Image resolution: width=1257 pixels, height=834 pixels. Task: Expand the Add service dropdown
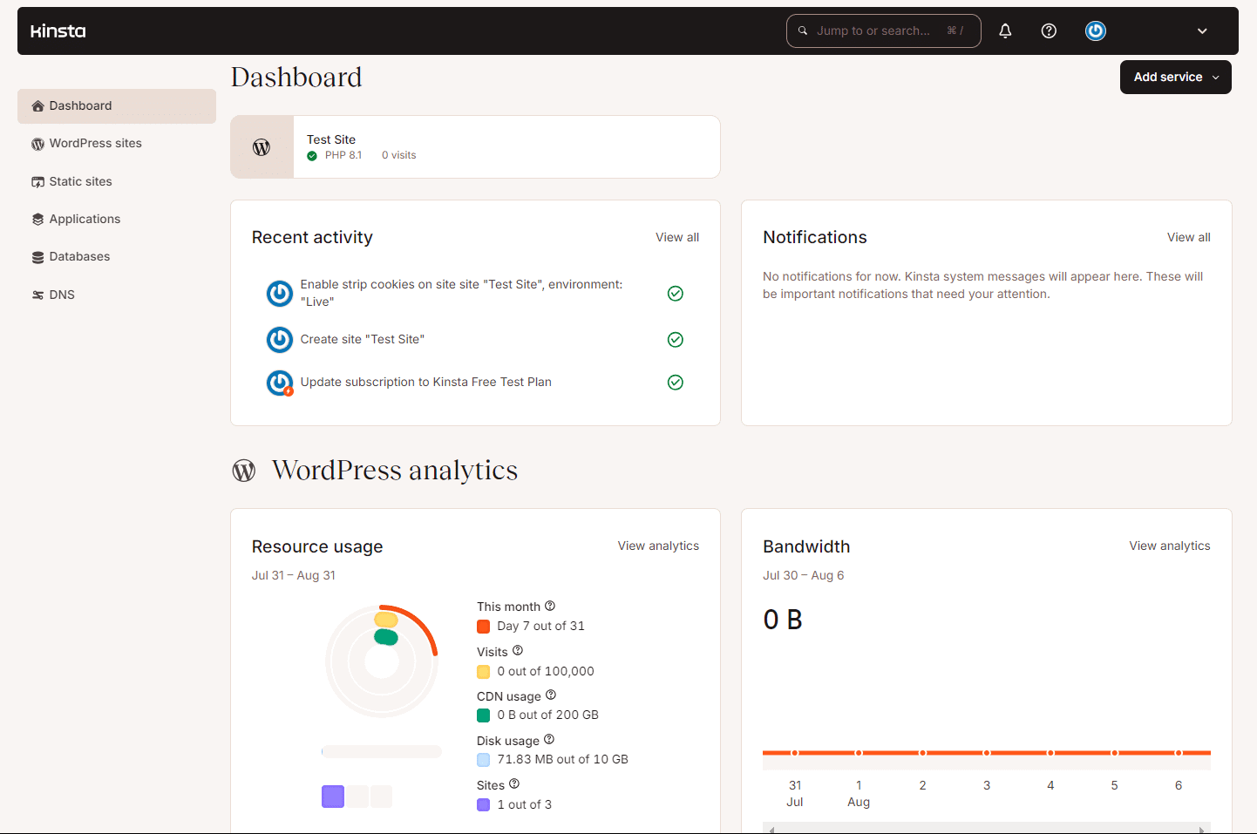[x=1175, y=78]
